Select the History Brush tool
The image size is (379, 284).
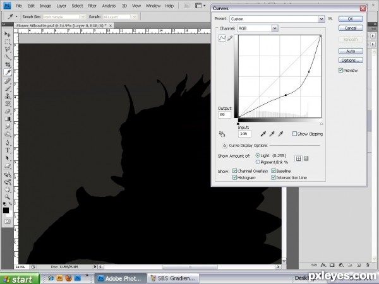8,104
